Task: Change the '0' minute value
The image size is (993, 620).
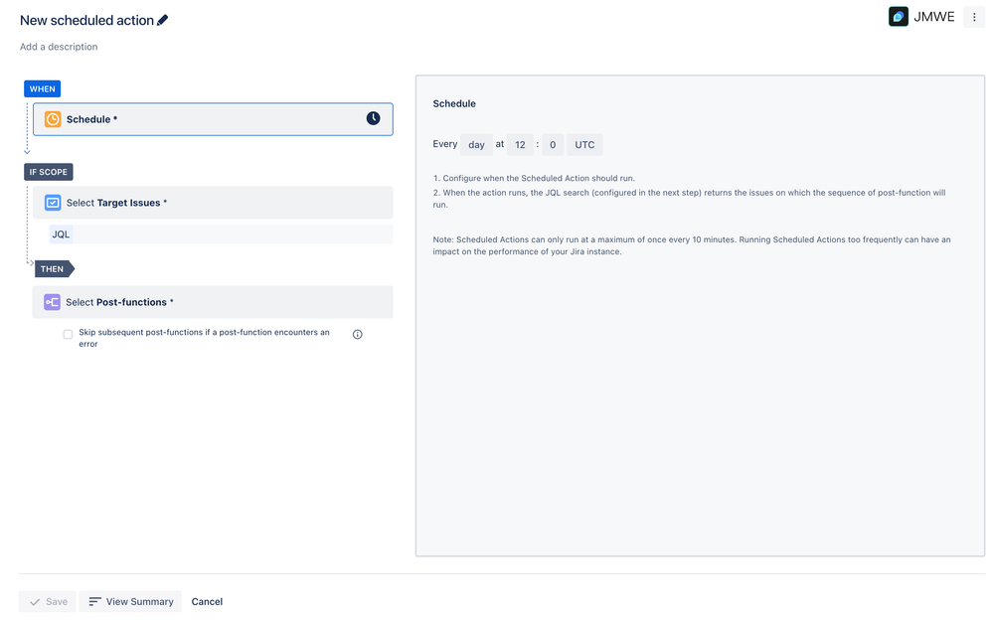Action: click(553, 144)
